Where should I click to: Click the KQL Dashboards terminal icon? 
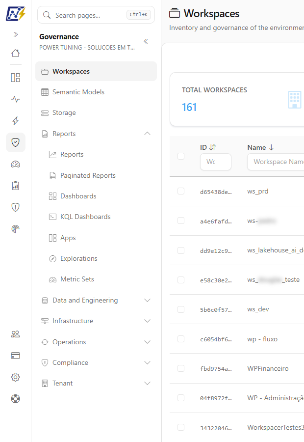pos(52,217)
